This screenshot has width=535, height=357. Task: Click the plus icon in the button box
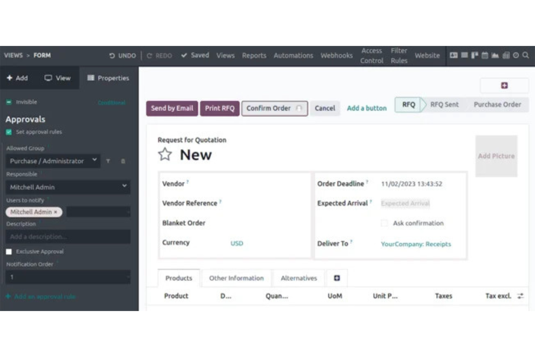pyautogui.click(x=504, y=85)
